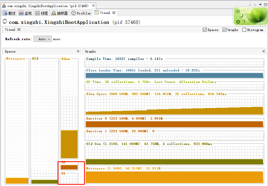Click the 中 input method indicator

pos(238,12)
